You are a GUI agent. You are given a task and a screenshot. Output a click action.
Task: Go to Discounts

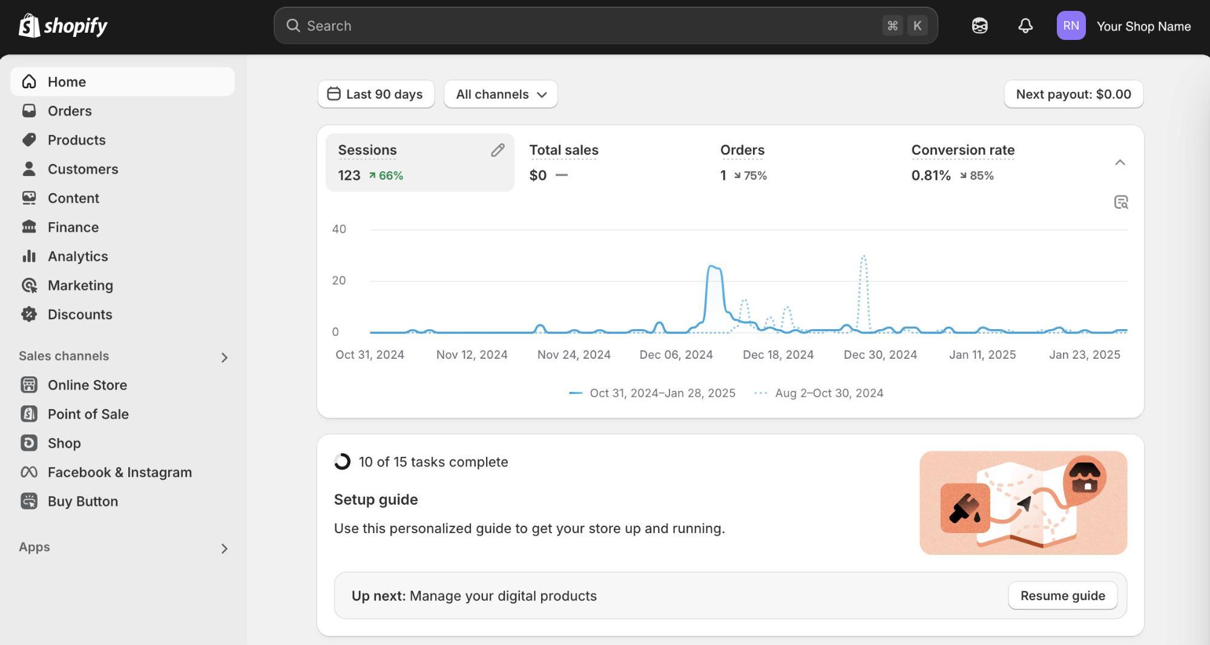122,314
